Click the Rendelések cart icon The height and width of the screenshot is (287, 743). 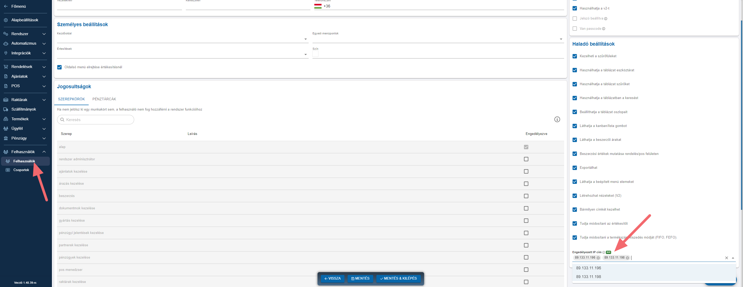6,67
